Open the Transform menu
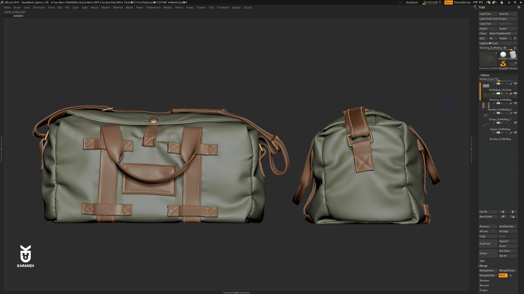Viewport: 524px width, 294px height. pos(223,8)
